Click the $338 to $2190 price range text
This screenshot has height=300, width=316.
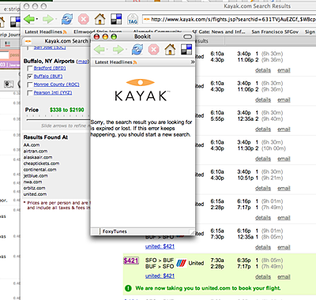point(67,110)
